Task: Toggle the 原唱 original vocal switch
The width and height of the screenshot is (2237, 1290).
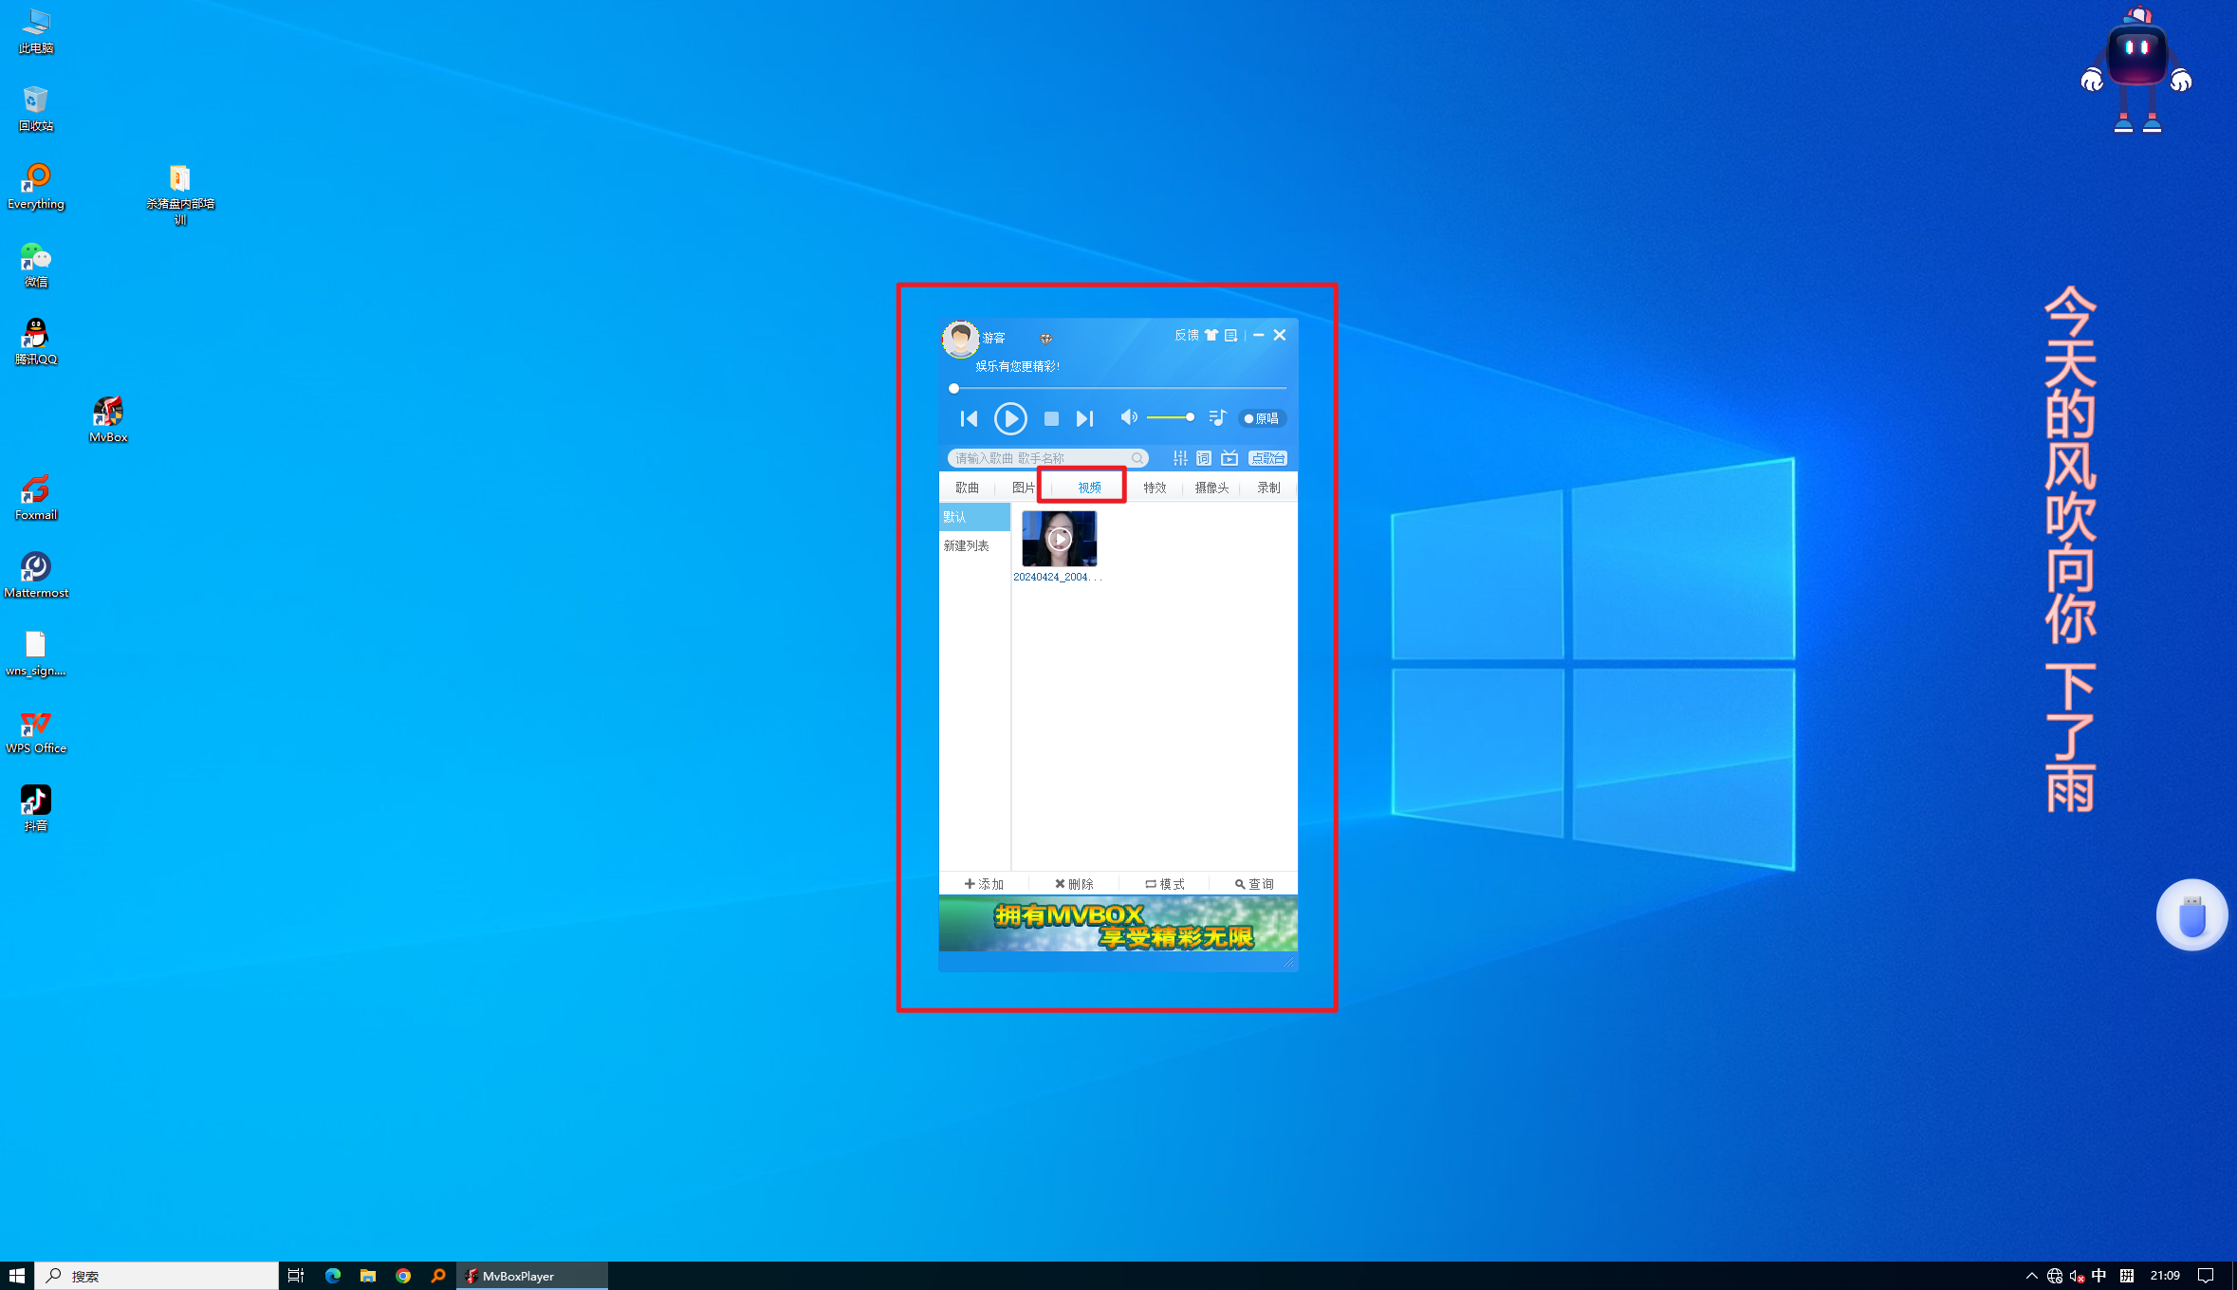Action: point(1262,418)
